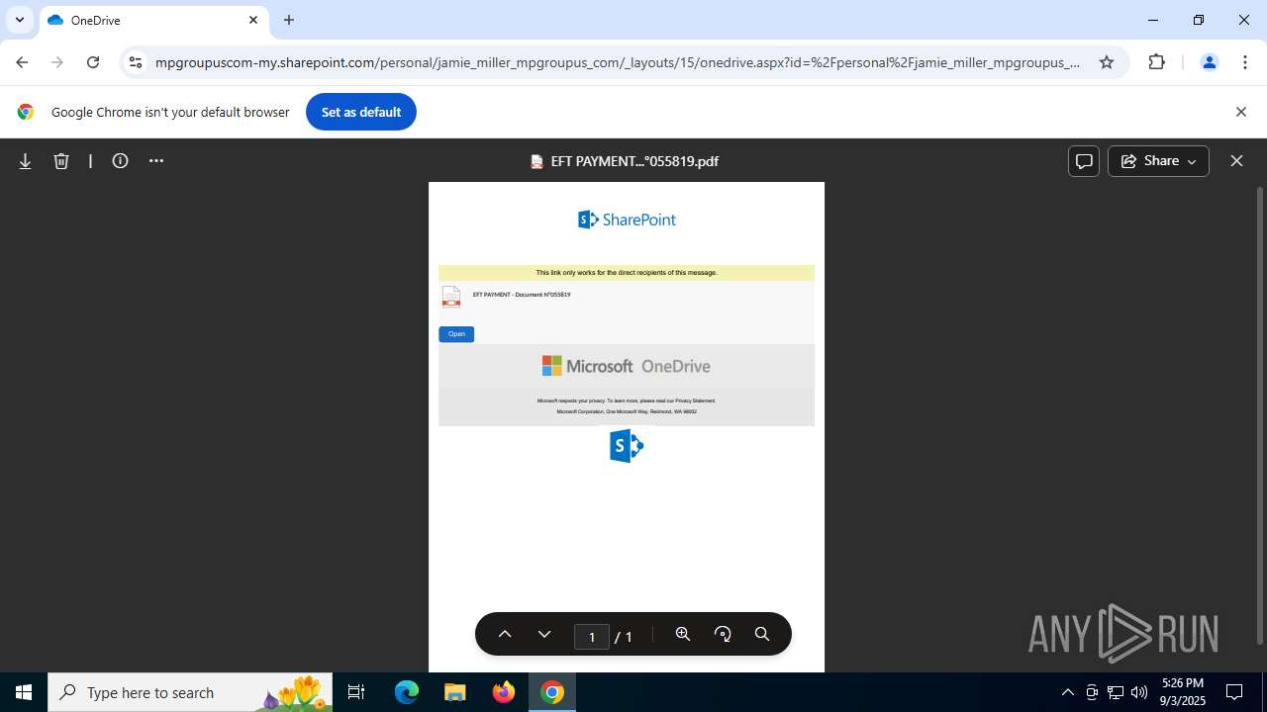Click the red PDF file icon in document

(x=451, y=297)
